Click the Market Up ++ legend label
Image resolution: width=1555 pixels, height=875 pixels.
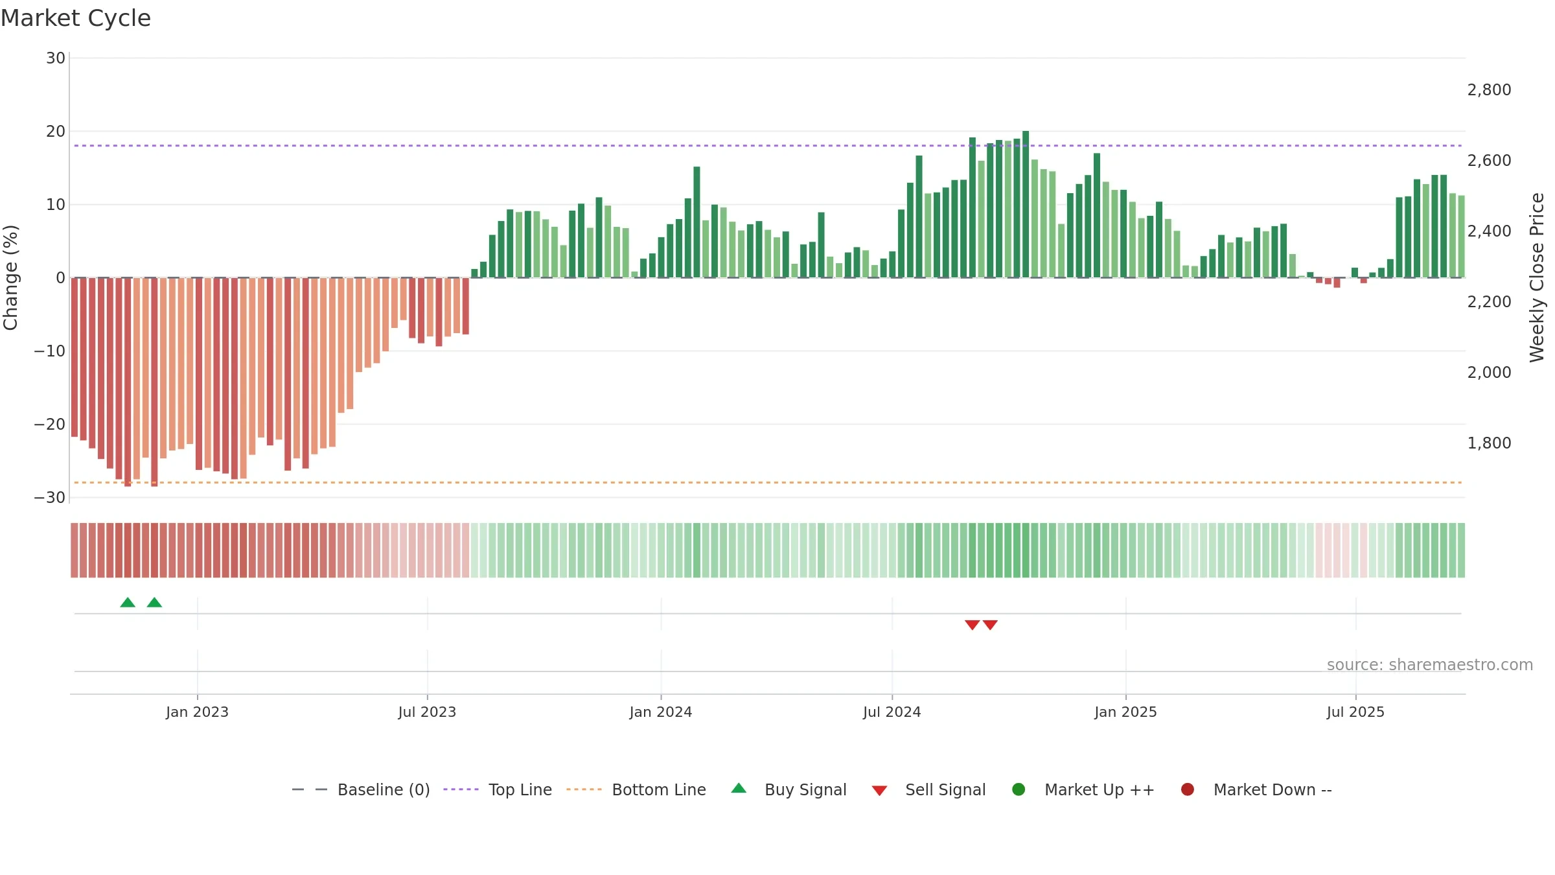coord(1100,789)
